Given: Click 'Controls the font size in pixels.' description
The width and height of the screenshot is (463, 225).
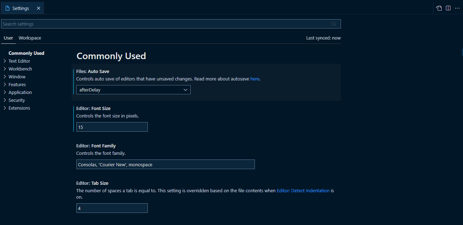Looking at the screenshot, I should click(x=107, y=116).
